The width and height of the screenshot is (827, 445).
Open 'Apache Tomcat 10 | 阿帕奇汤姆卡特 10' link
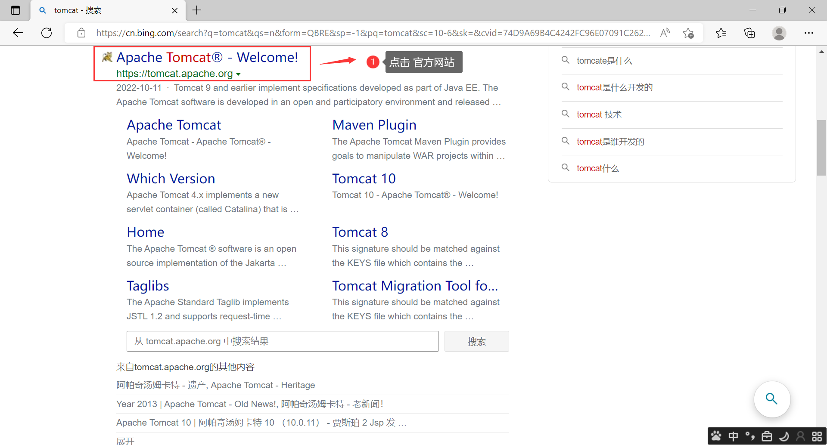click(x=261, y=423)
